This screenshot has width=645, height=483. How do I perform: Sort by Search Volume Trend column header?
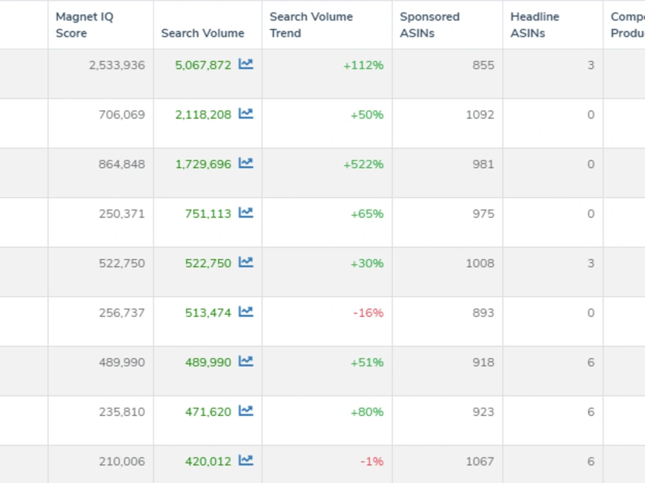pos(312,24)
